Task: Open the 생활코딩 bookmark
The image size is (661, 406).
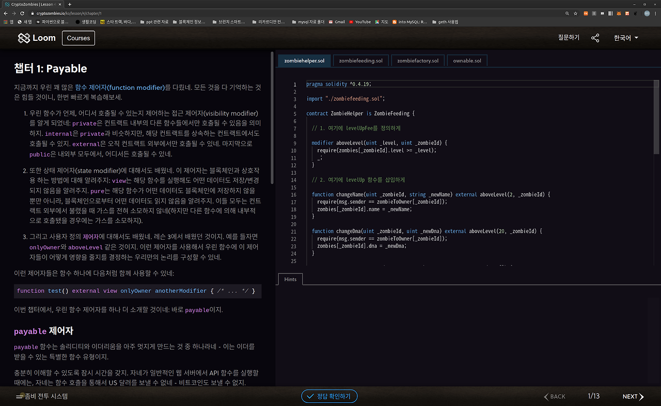Action: pos(86,22)
